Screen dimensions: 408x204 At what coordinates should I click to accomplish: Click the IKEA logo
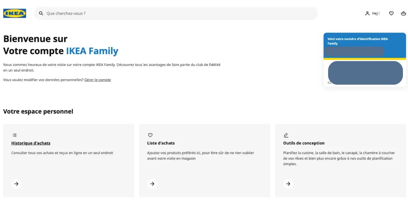tap(15, 14)
